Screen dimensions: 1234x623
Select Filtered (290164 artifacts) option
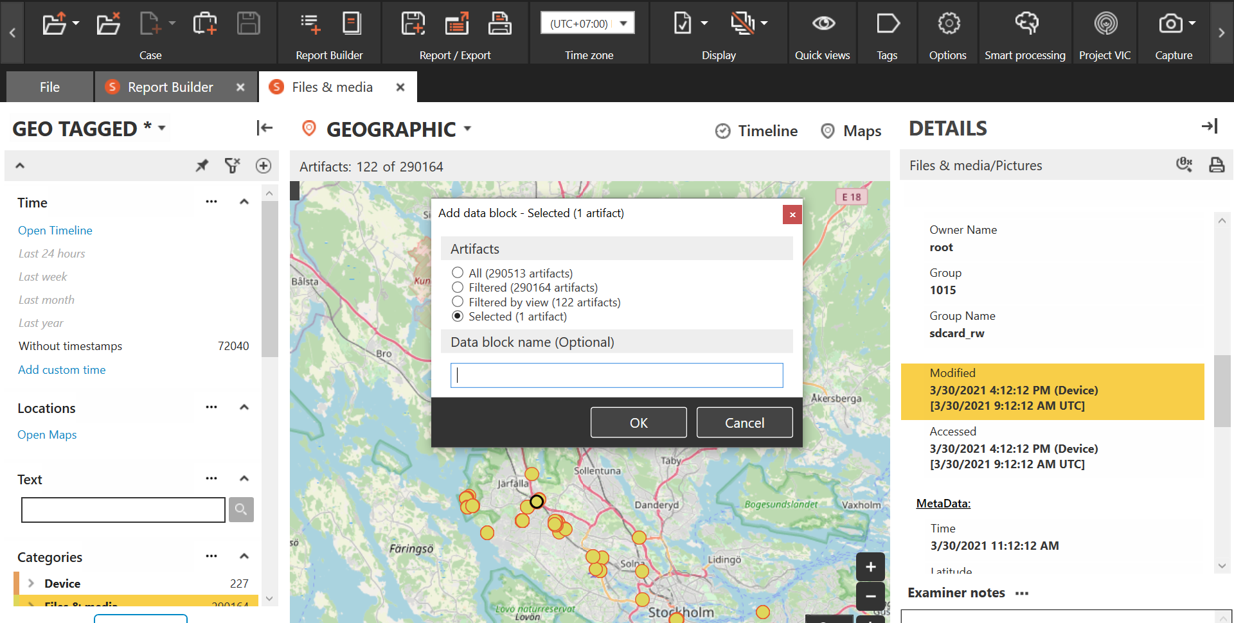click(x=457, y=287)
